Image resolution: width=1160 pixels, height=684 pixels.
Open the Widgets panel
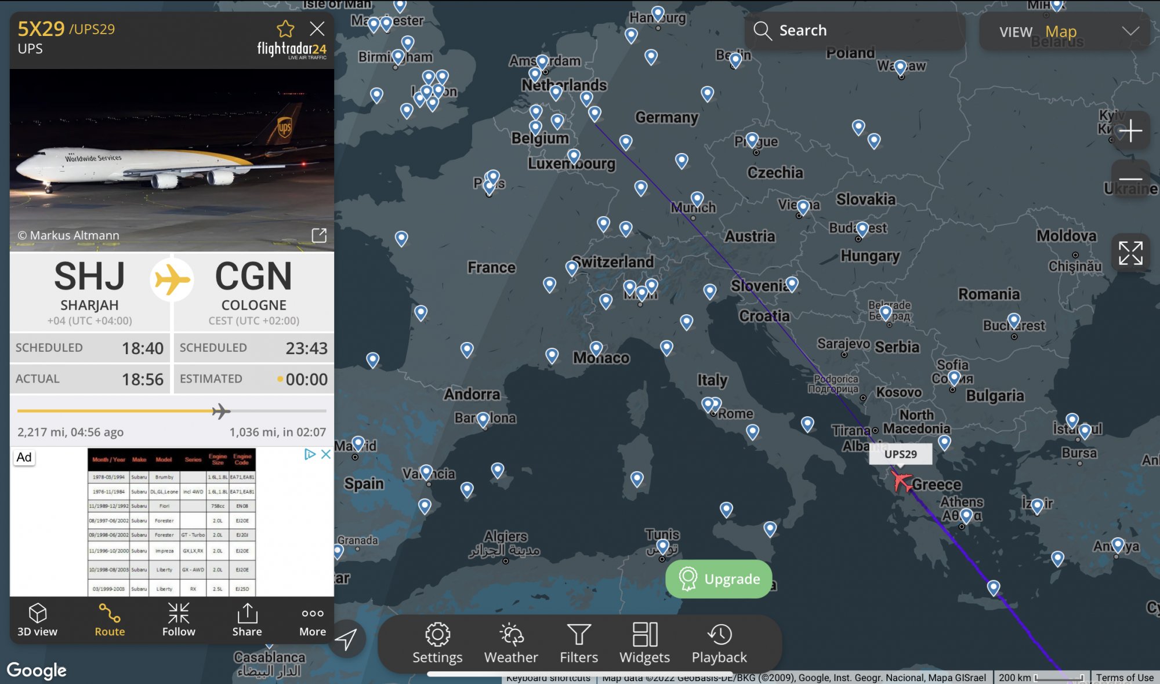(644, 643)
